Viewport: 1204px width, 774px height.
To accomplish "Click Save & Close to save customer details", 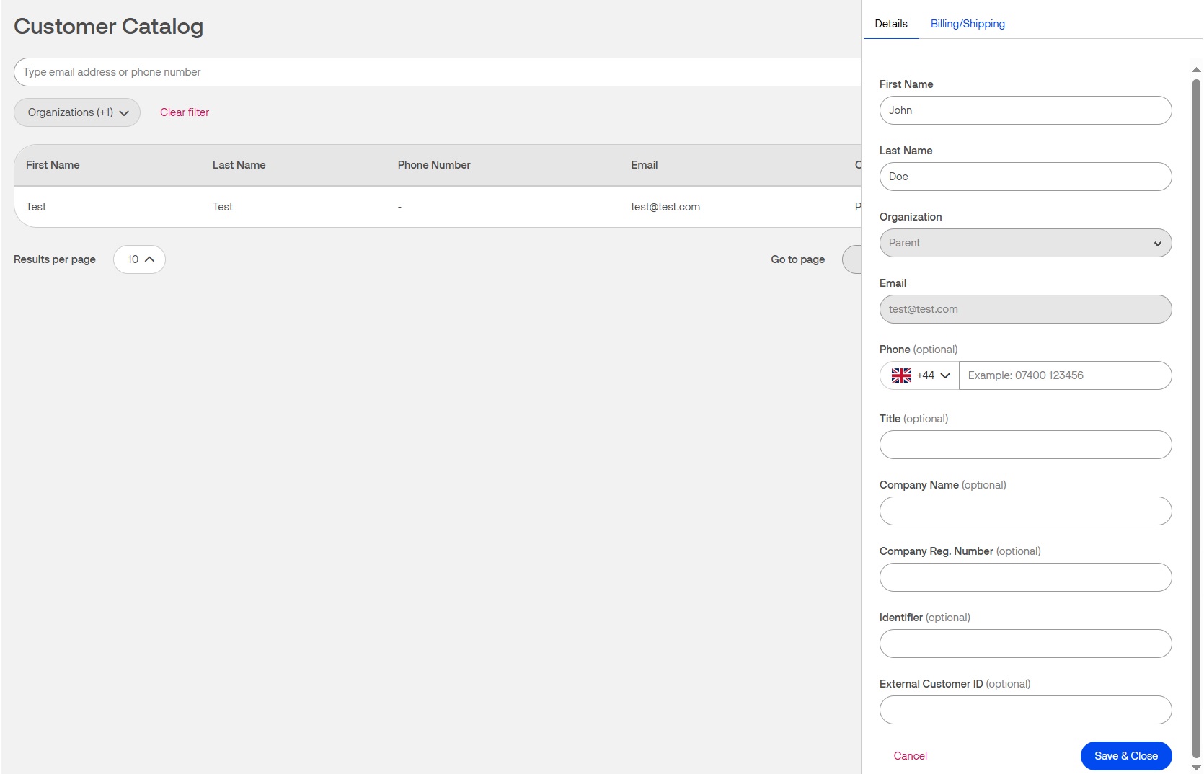I will 1125,756.
